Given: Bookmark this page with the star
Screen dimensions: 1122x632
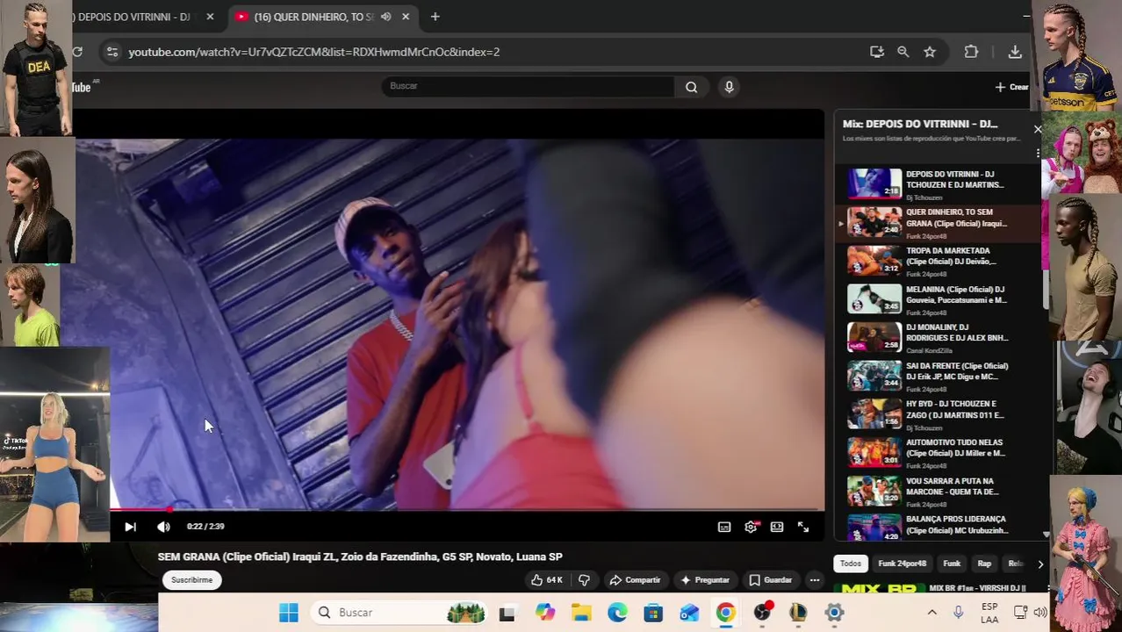Looking at the screenshot, I should (930, 52).
